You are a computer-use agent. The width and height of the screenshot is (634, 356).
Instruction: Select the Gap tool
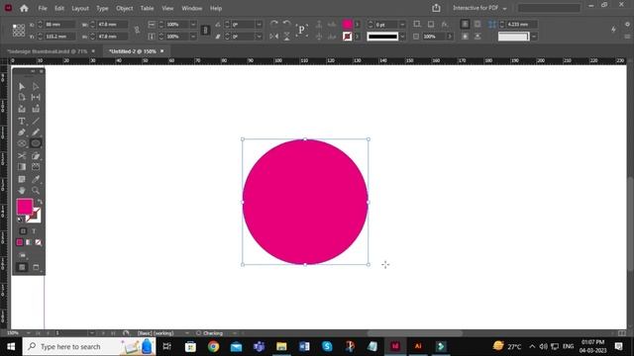pos(36,97)
